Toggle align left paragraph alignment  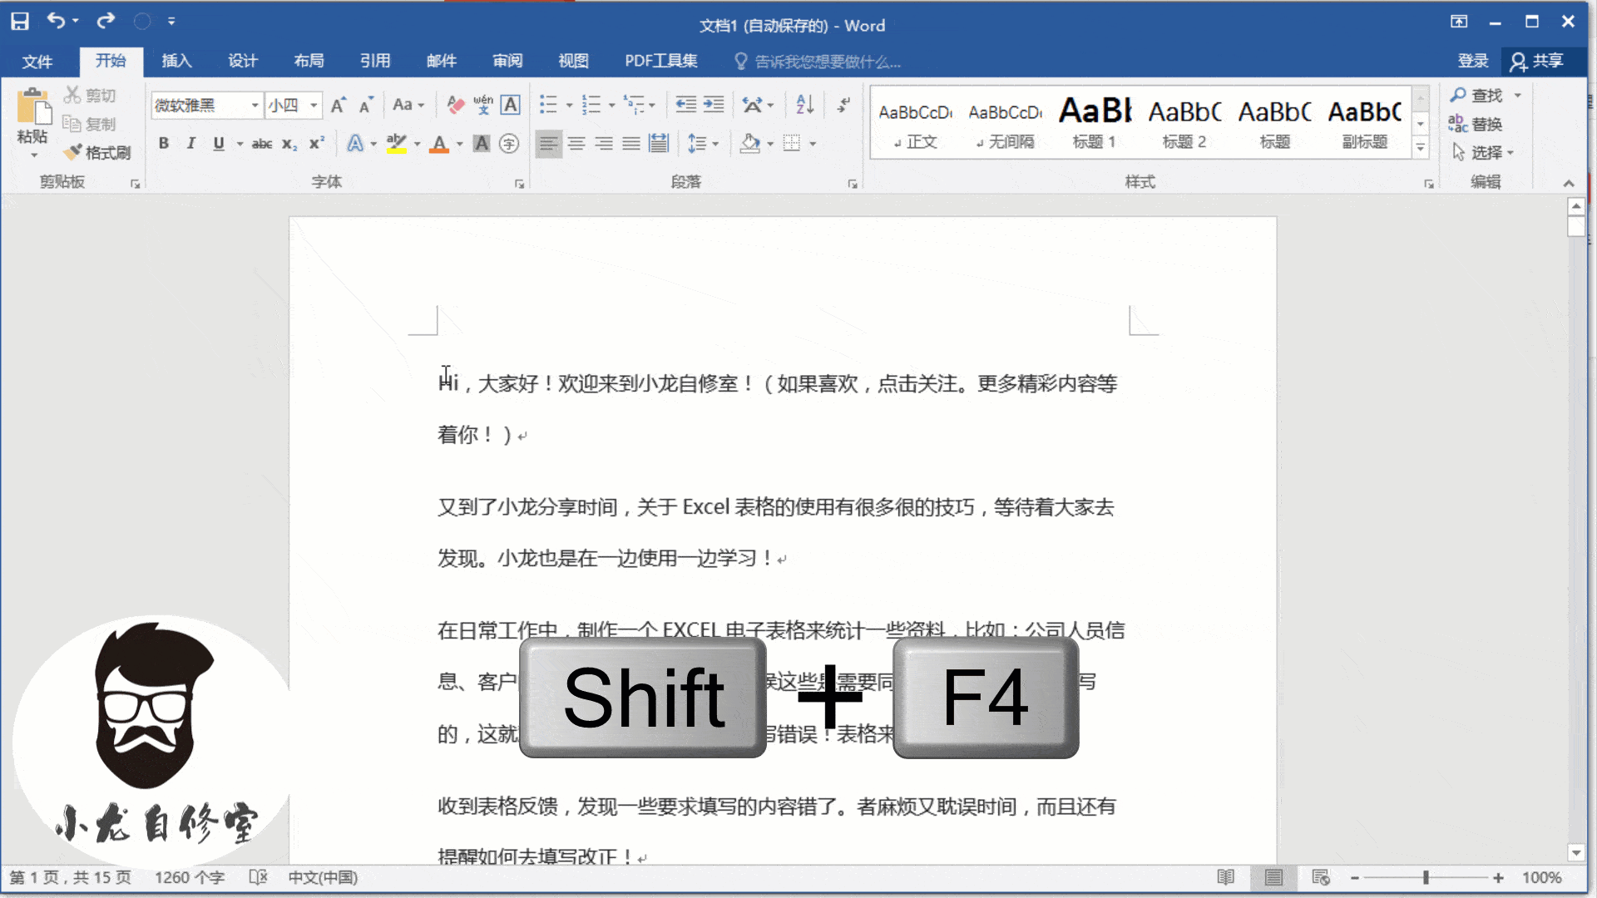pyautogui.click(x=548, y=144)
